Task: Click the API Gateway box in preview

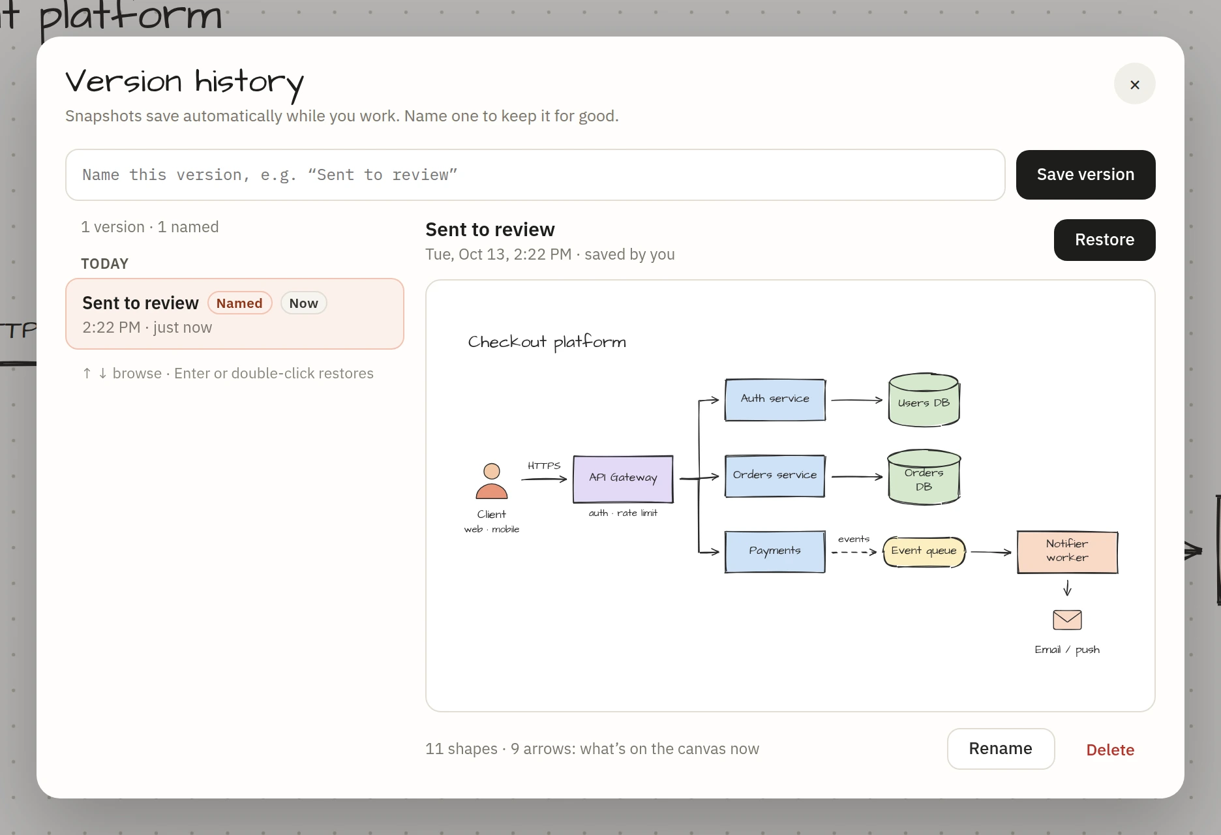Action: [623, 479]
